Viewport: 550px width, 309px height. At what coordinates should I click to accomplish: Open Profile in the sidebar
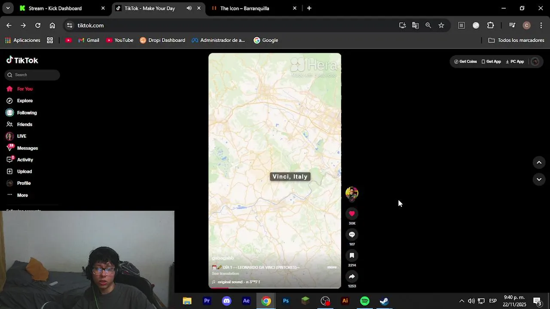coord(19,183)
